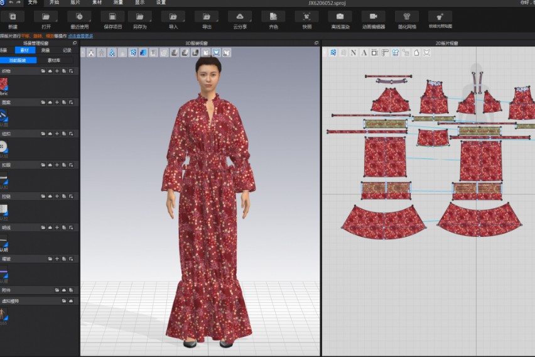Add new item in 织物 fabric section
Image resolution: width=535 pixels, height=357 pixels.
(57, 71)
